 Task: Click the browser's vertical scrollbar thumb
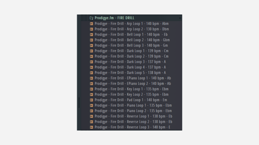(x=79, y=103)
